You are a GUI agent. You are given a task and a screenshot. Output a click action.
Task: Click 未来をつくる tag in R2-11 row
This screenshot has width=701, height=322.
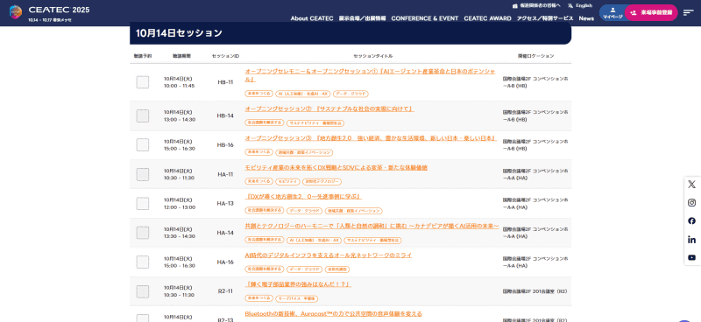258,298
